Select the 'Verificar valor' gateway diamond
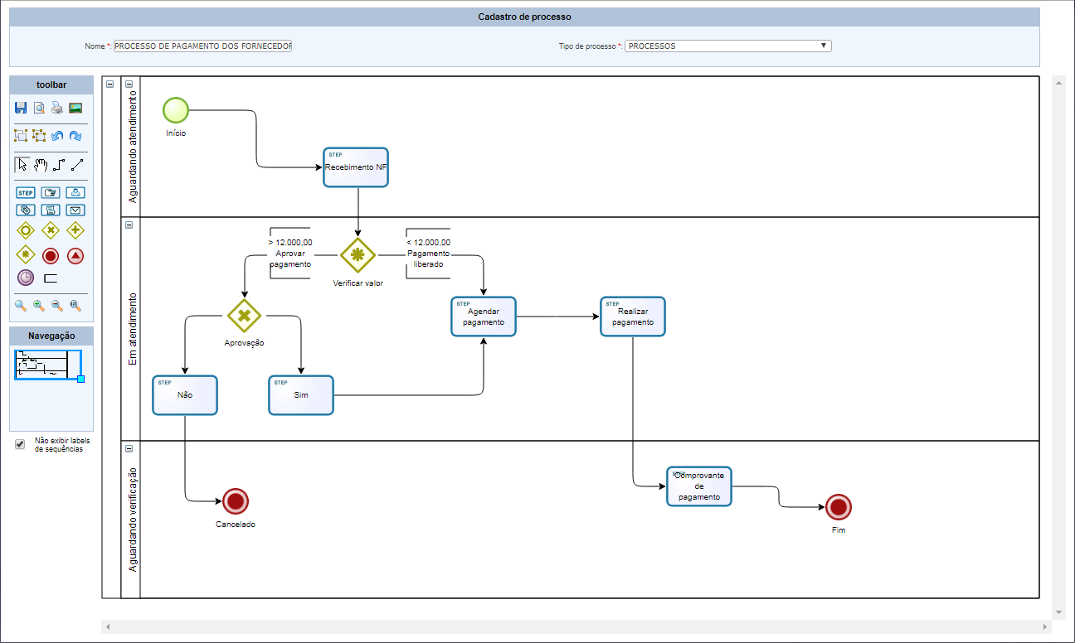 pyautogui.click(x=358, y=255)
